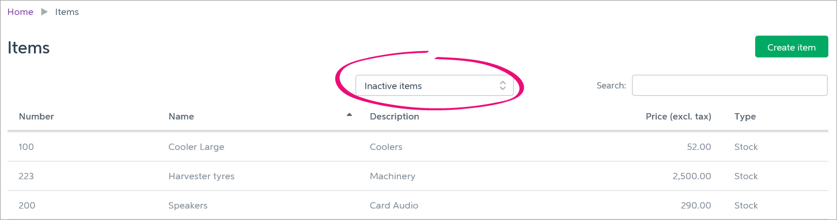837x220 pixels.
Task: Click the dropdown's up-down chevron arrows
Action: 502,86
